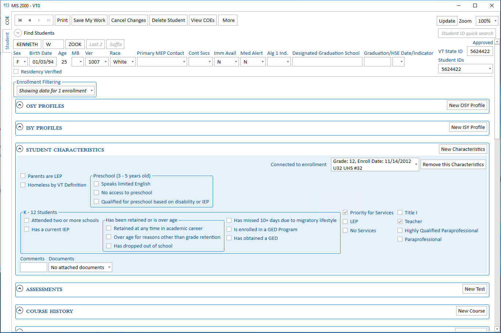Open the Race dropdown

[x=123, y=62]
